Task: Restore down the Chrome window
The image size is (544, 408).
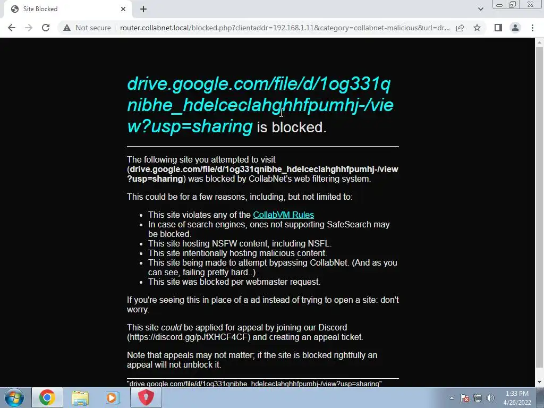Action: 513,5
